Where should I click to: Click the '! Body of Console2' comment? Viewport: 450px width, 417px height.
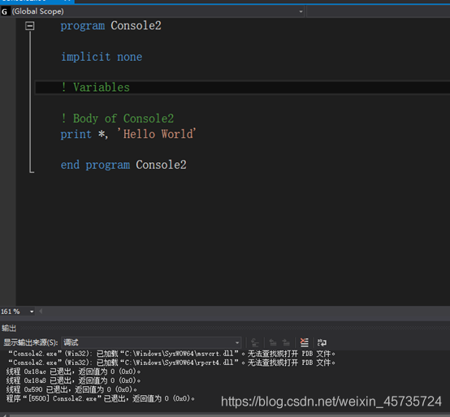(117, 118)
